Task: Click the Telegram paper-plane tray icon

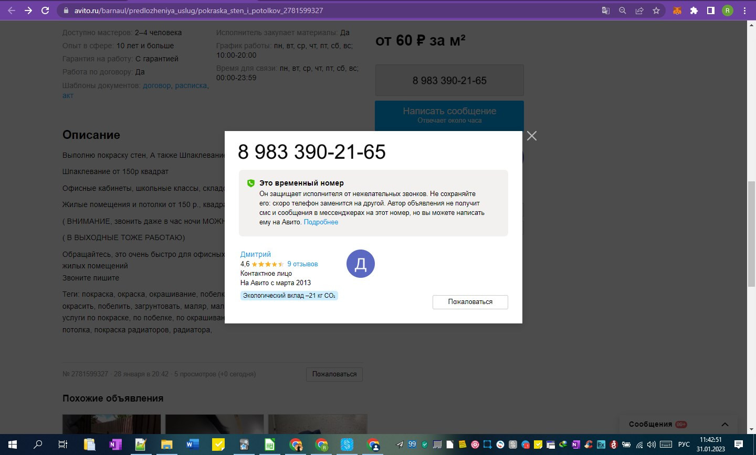Action: point(400,445)
